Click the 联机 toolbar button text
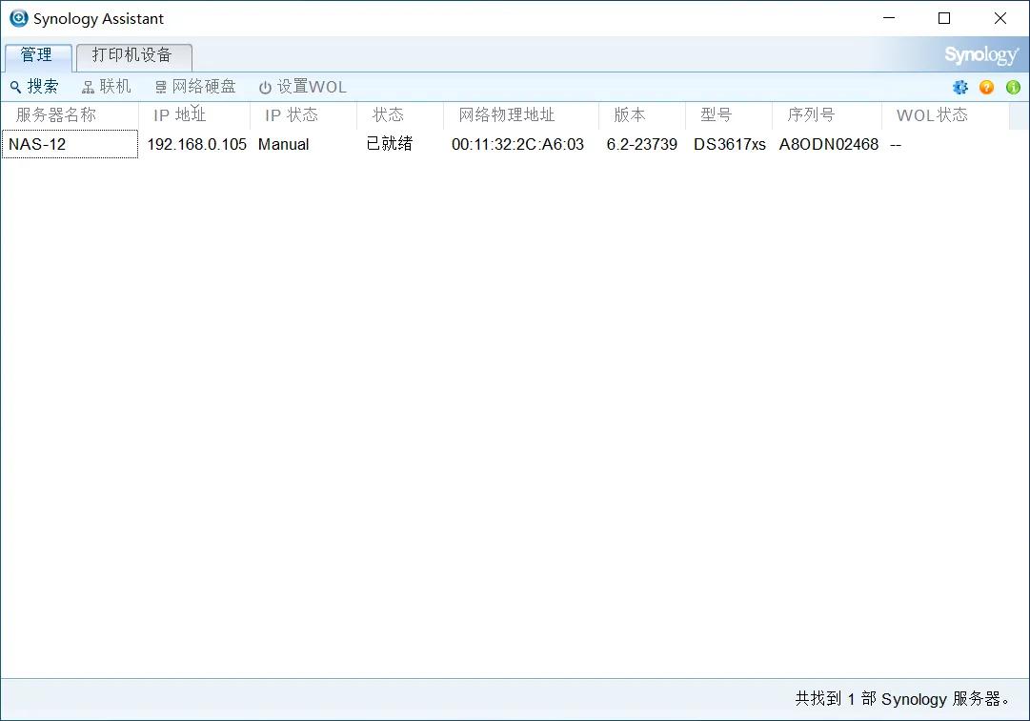The height and width of the screenshot is (721, 1030). point(107,86)
